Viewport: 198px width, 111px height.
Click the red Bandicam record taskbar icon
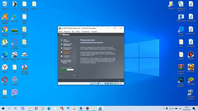coord(87,108)
